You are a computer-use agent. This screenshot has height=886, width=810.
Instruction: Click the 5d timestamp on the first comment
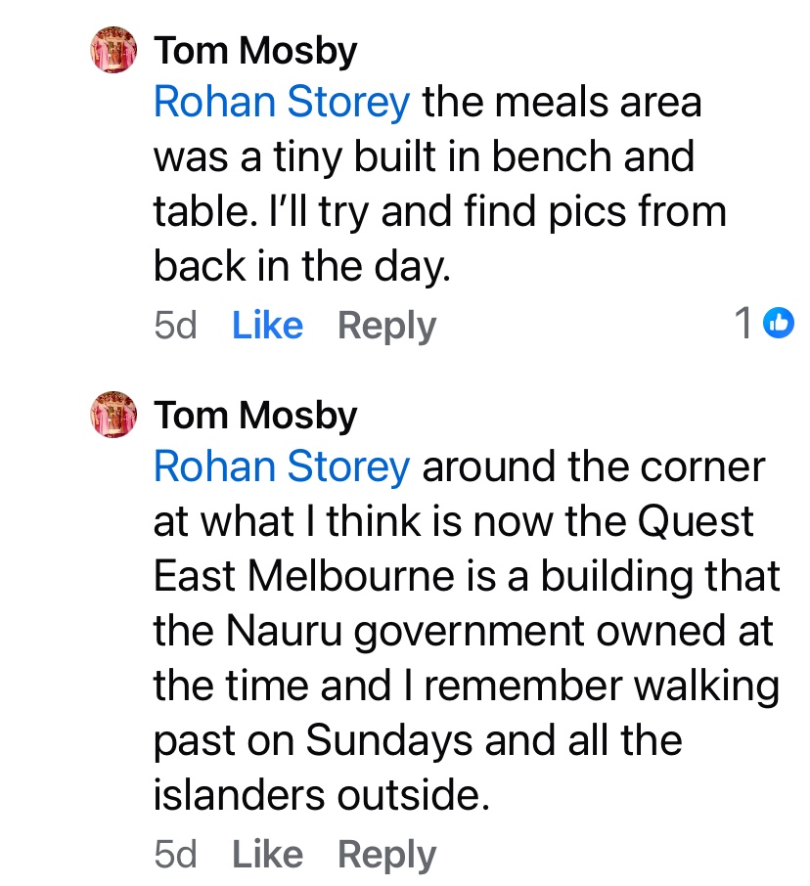coord(175,326)
